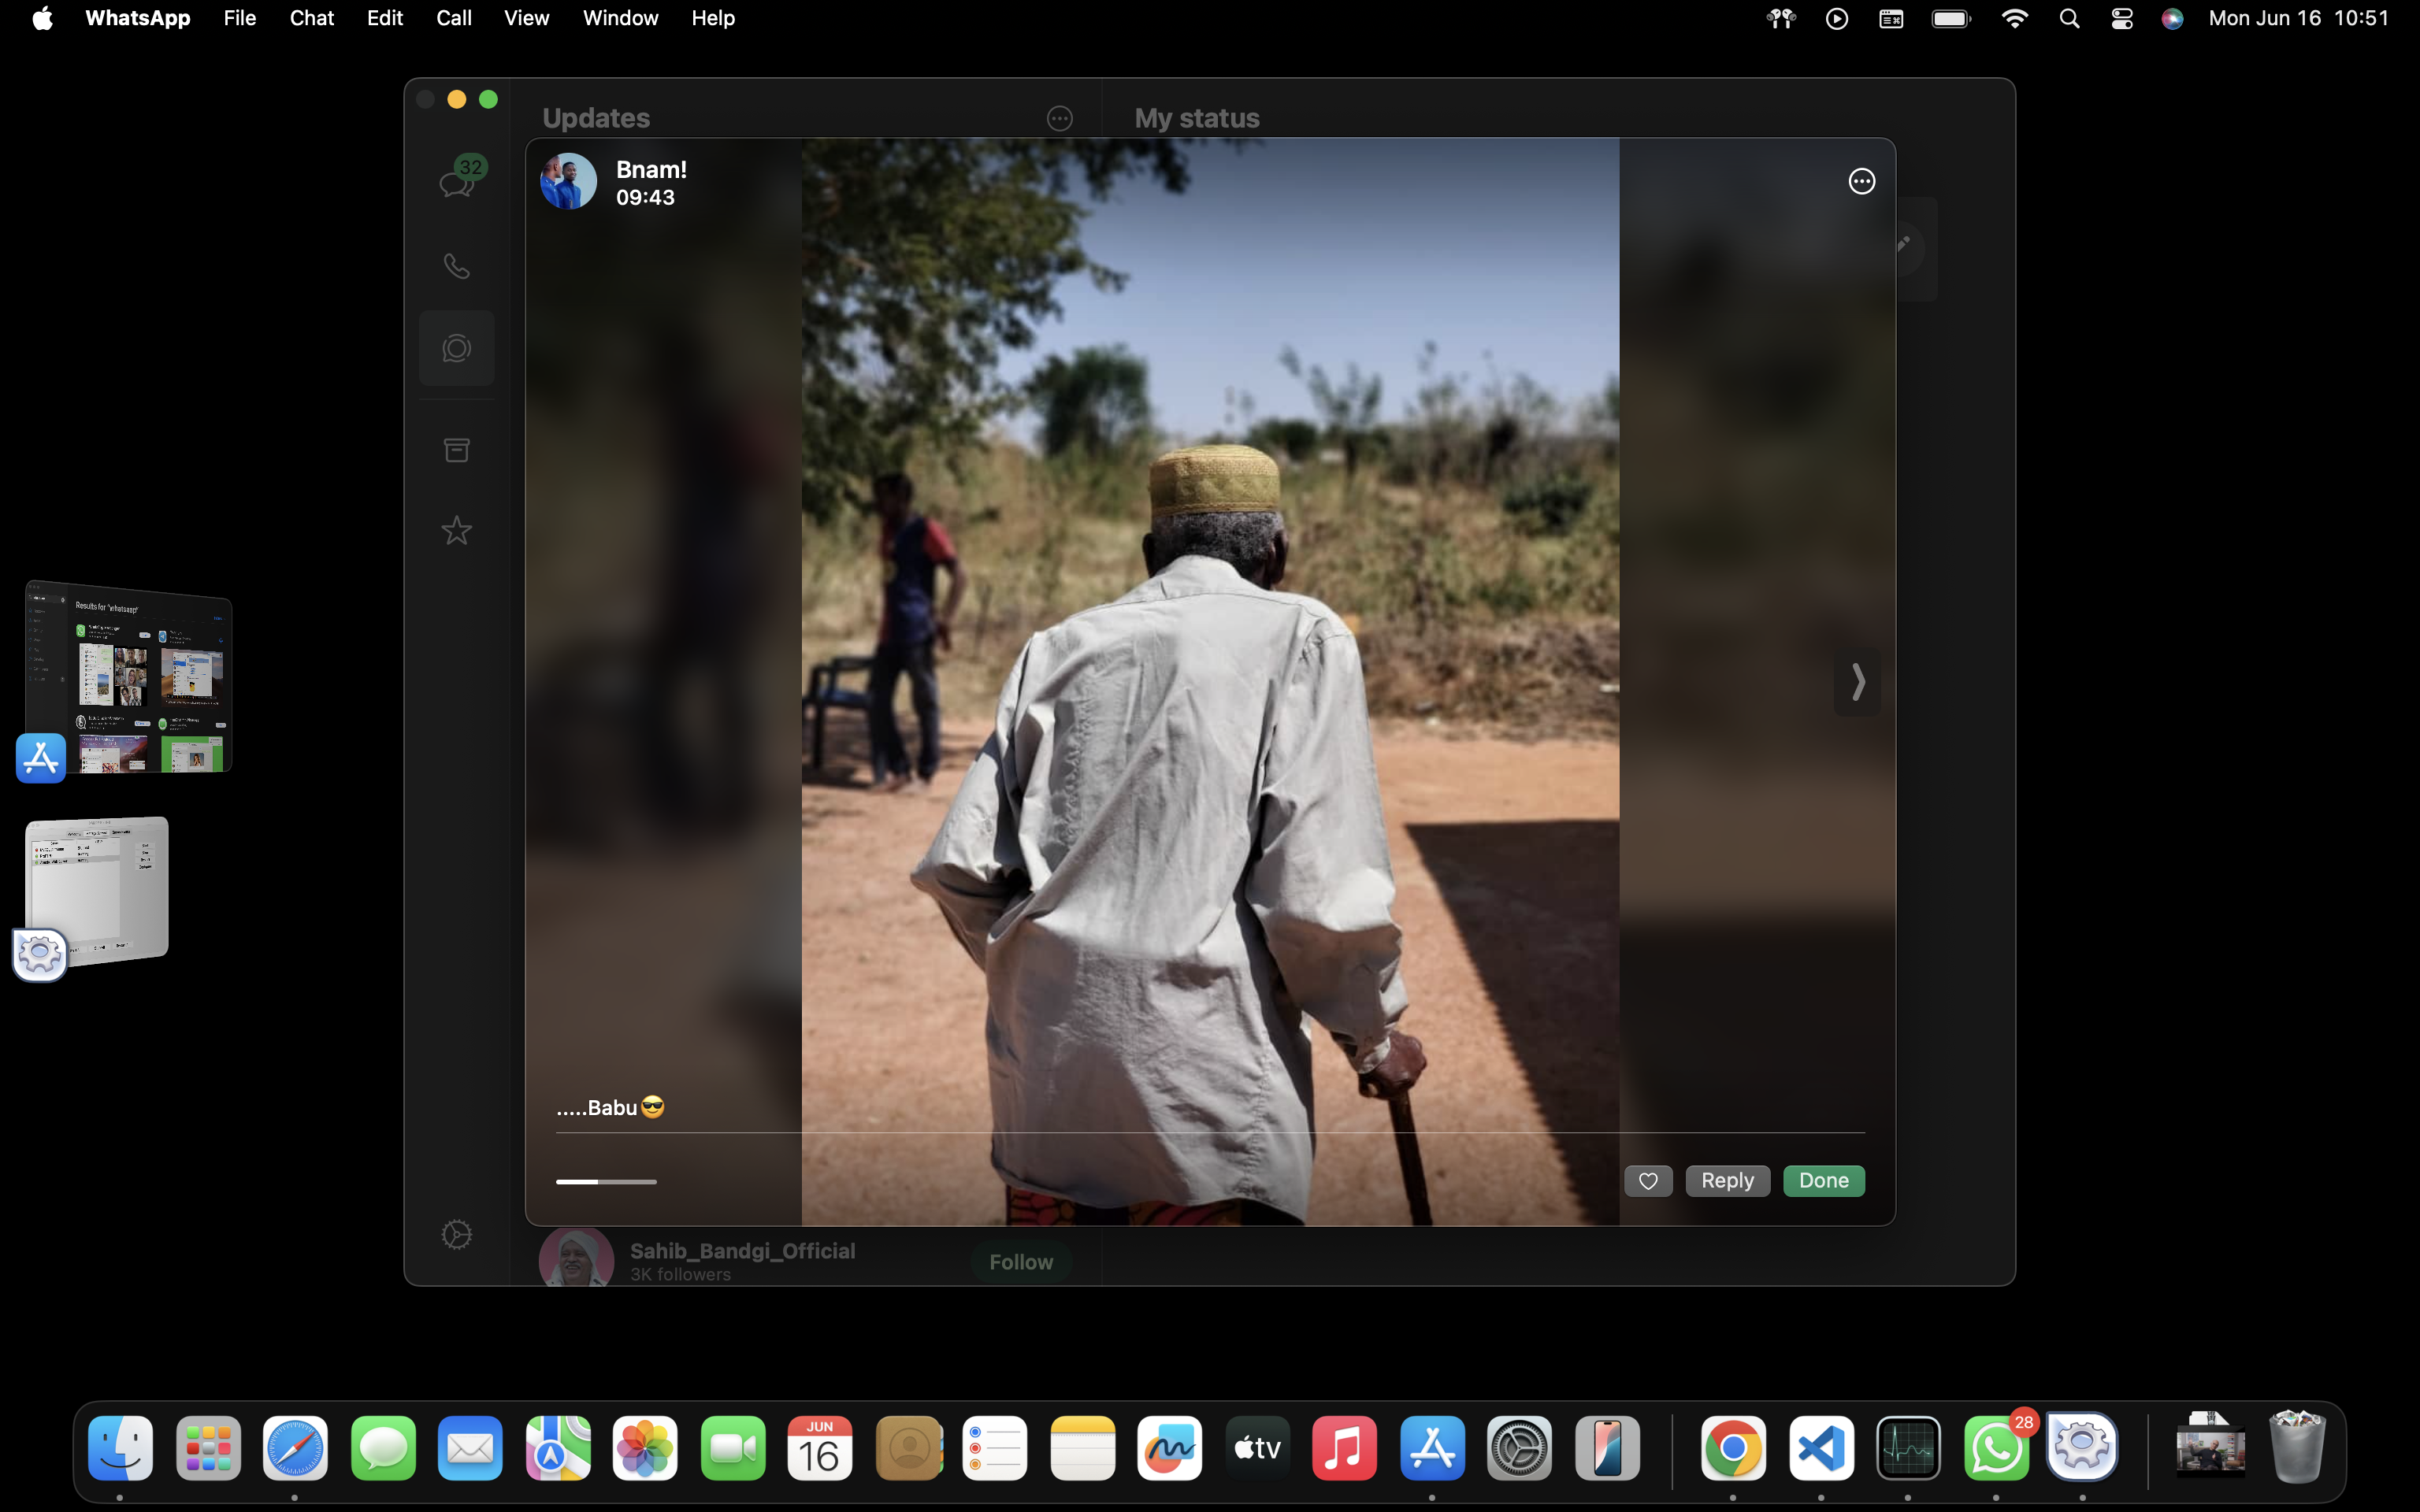Open Starred messages icon

point(457,530)
